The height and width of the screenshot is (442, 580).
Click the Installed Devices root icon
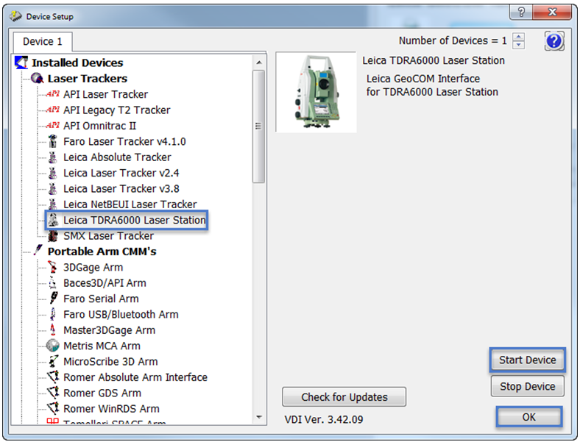[21, 63]
